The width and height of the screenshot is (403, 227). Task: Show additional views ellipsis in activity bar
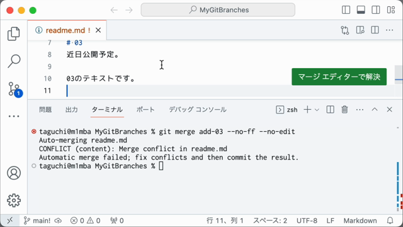click(14, 116)
